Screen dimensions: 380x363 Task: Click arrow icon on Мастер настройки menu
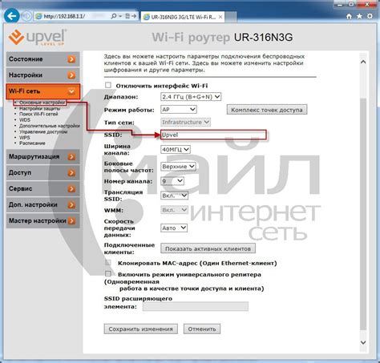point(71,220)
